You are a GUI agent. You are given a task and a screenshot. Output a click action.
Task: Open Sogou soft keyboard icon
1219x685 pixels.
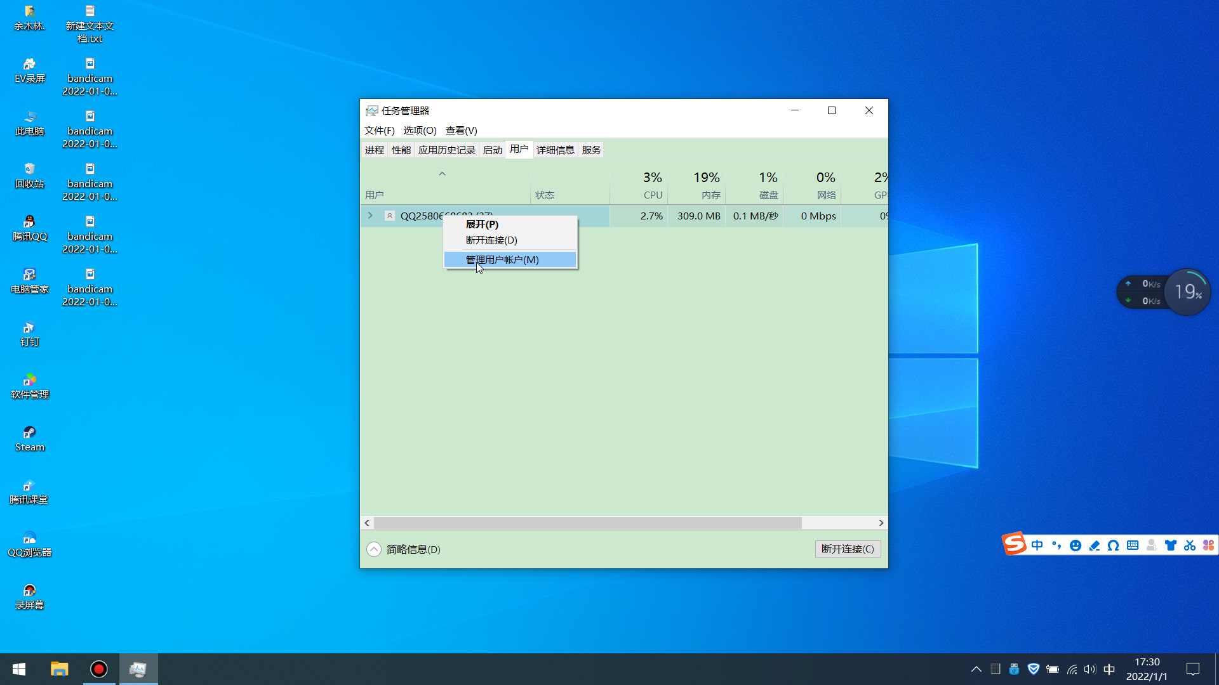1132,545
